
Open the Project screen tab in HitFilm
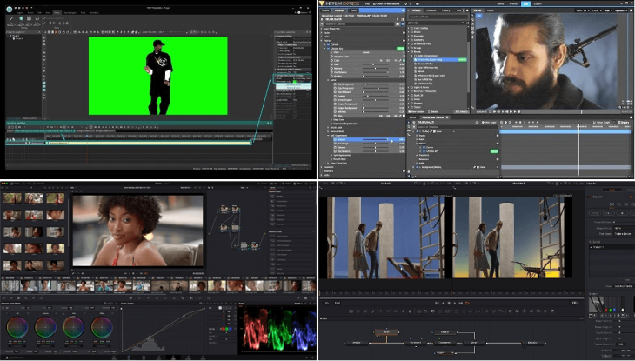(513, 3)
